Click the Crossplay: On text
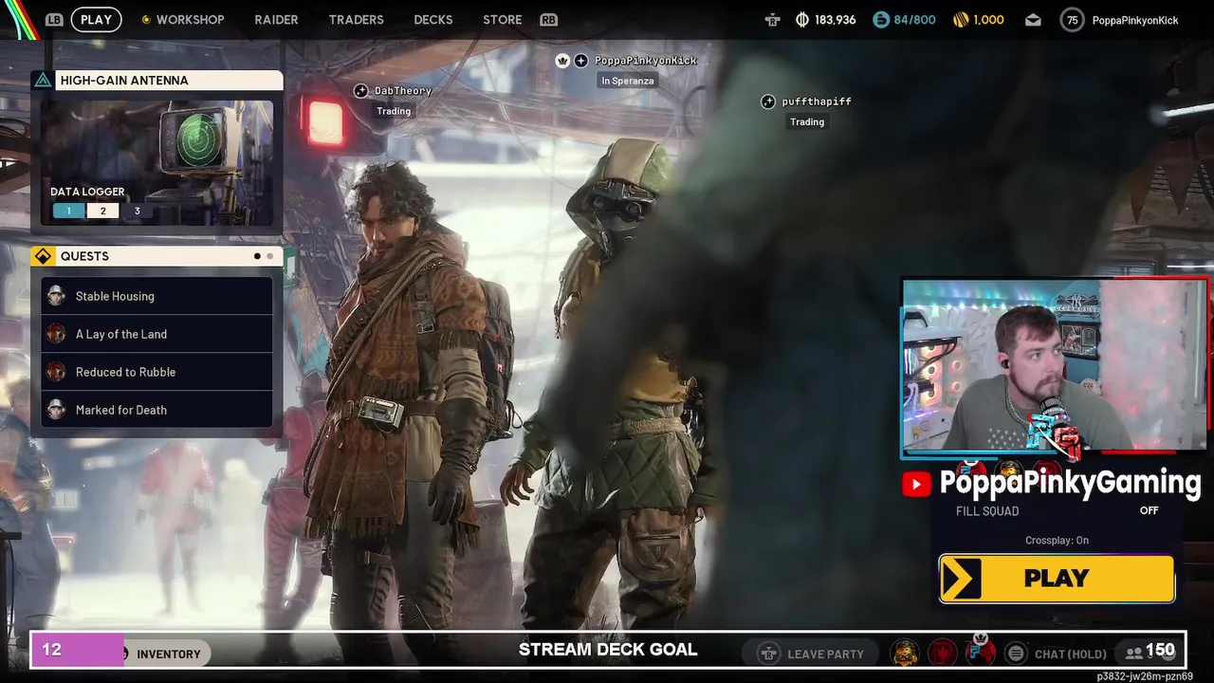The width and height of the screenshot is (1214, 683). (x=1057, y=541)
